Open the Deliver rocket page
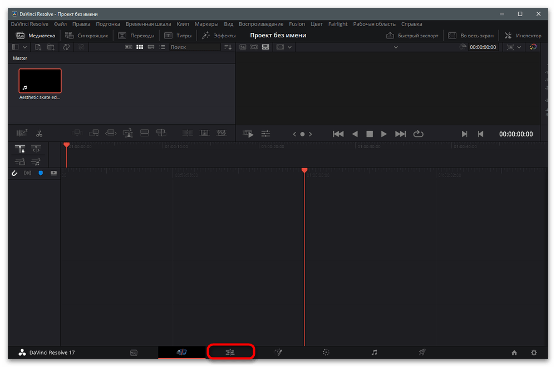This screenshot has height=367, width=556. coord(422,353)
